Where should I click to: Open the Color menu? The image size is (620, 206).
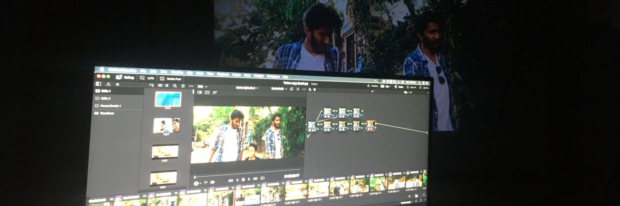pos(247,75)
